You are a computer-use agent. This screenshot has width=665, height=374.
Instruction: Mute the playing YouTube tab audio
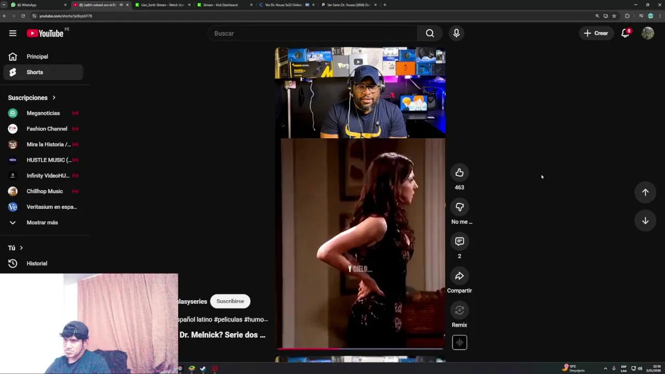coord(121,5)
